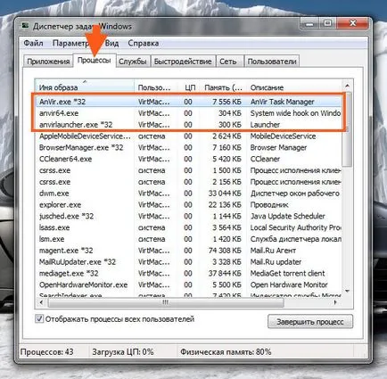Click the process list scroll-down arrow
387x379 pixels.
pyautogui.click(x=347, y=292)
